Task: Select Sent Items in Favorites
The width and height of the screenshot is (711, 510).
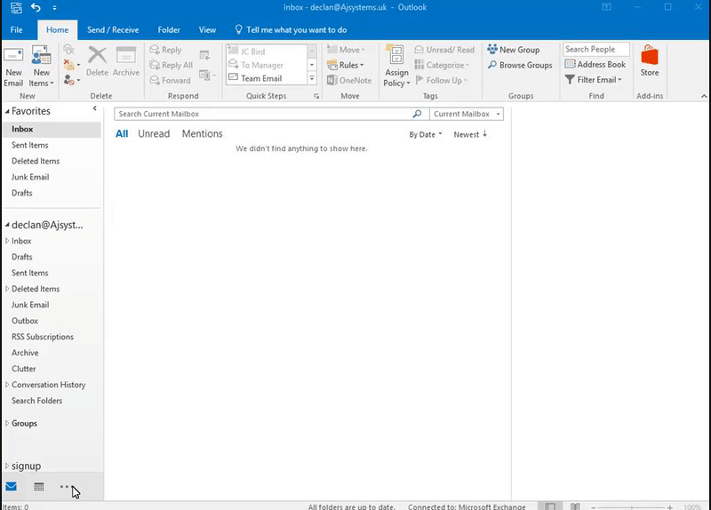Action: [x=30, y=145]
